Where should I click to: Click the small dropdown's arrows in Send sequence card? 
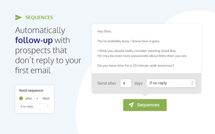point(48,107)
